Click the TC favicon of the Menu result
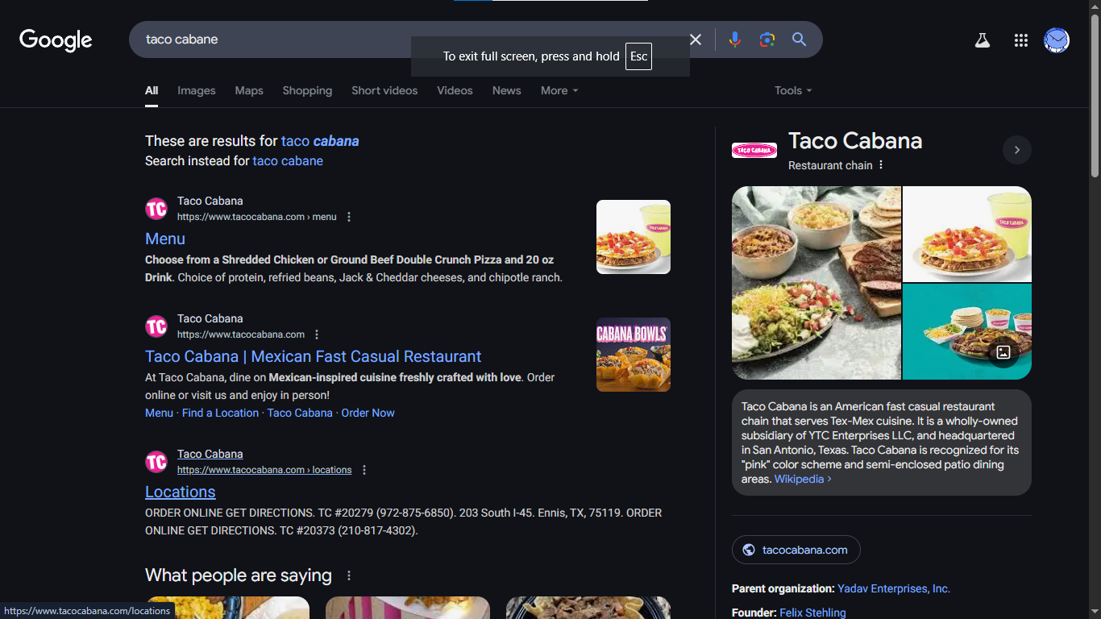 click(x=156, y=209)
